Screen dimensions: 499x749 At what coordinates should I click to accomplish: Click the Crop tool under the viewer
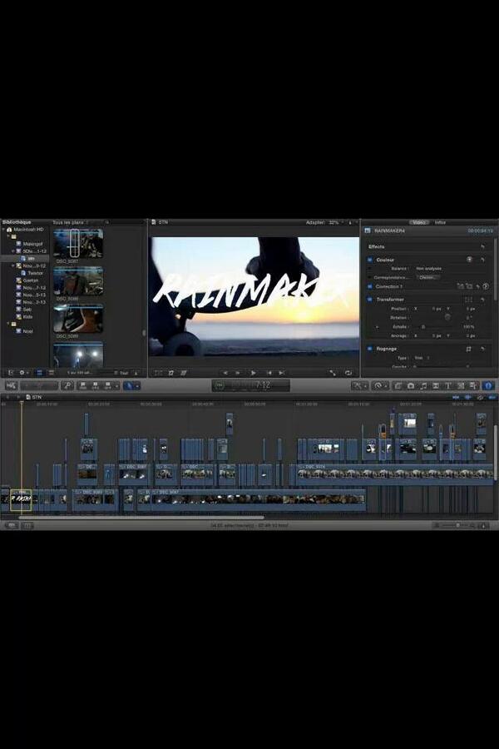pos(171,373)
